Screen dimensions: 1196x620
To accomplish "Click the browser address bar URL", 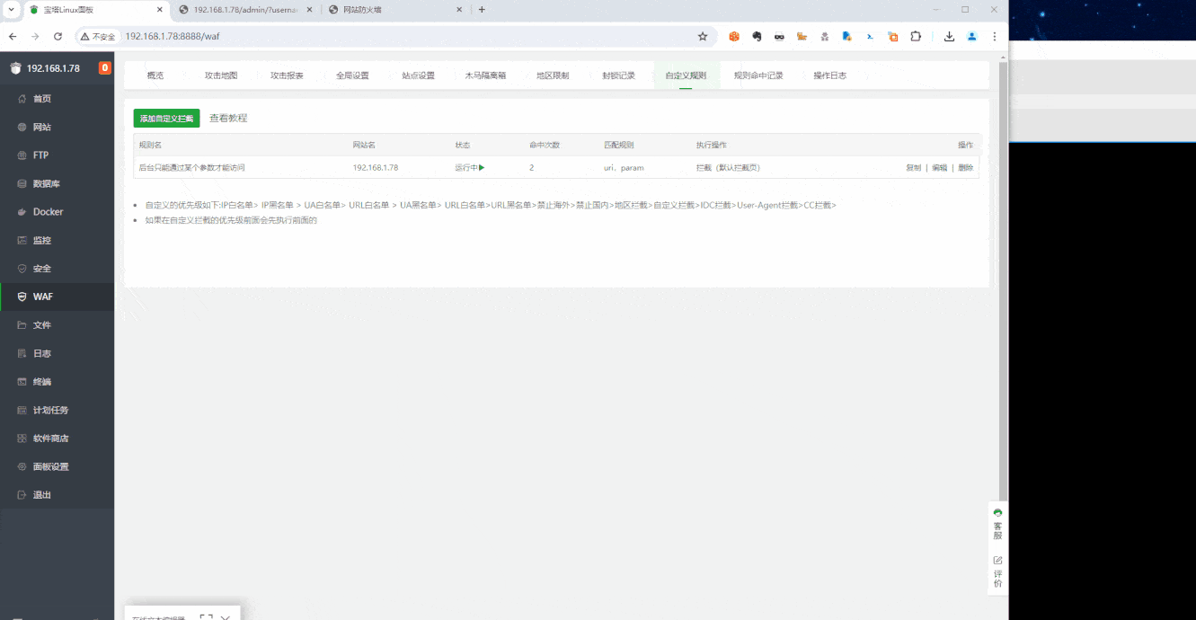I will pos(173,37).
